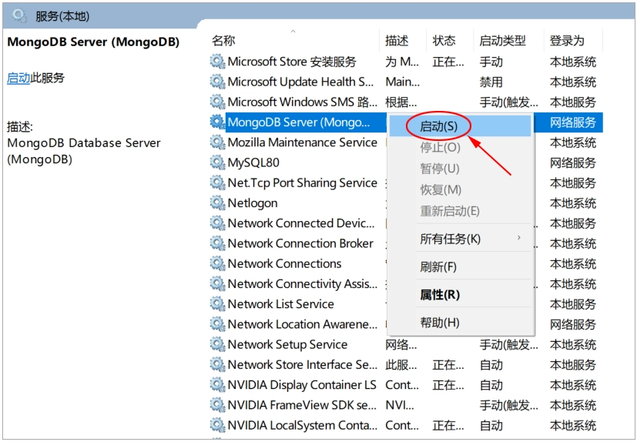
Task: Click 网络... description of Network Setup Service
Action: pyautogui.click(x=401, y=345)
